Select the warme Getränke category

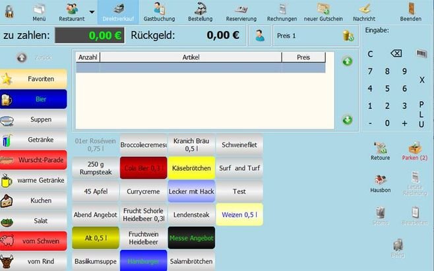(34, 180)
